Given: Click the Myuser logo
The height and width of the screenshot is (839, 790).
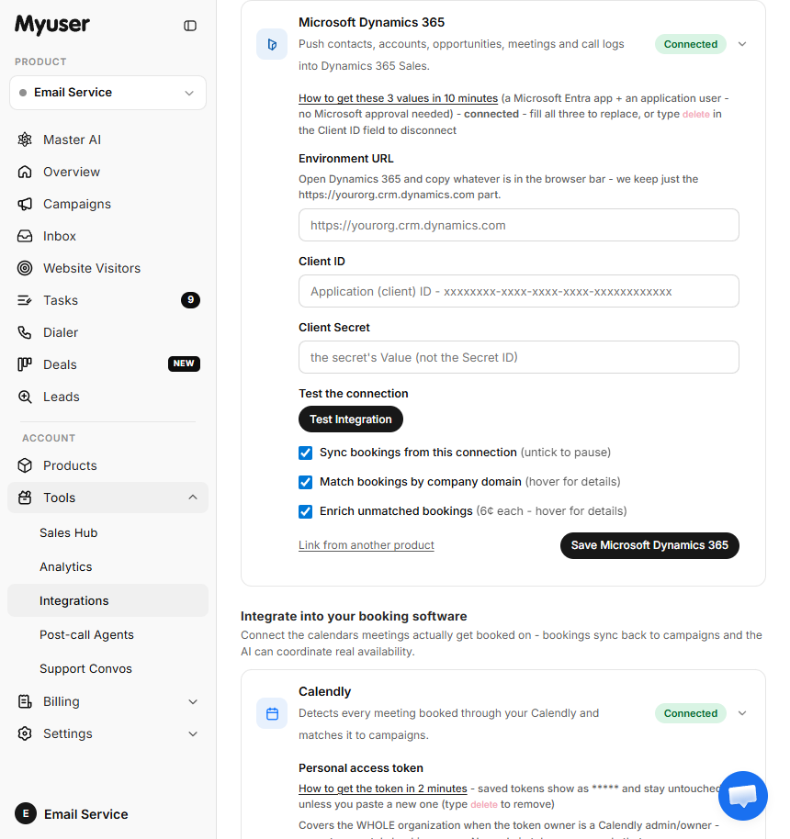Looking at the screenshot, I should (x=52, y=25).
